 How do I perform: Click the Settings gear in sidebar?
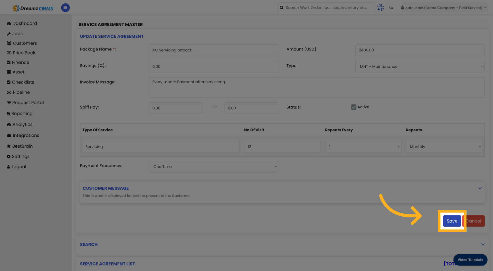pos(8,156)
